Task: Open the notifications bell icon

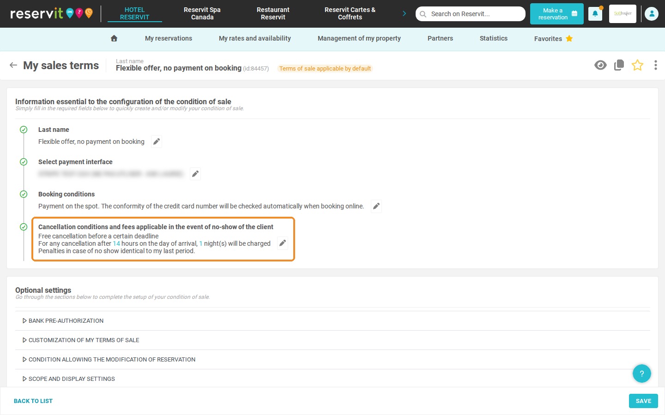Action: click(x=595, y=14)
